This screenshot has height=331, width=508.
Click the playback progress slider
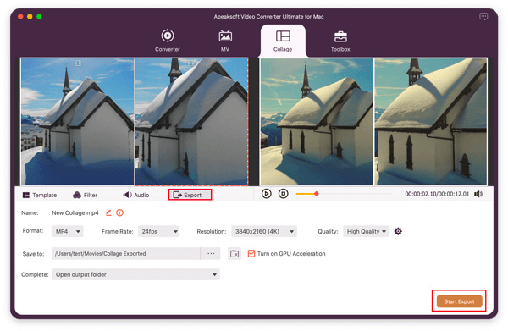[344, 194]
